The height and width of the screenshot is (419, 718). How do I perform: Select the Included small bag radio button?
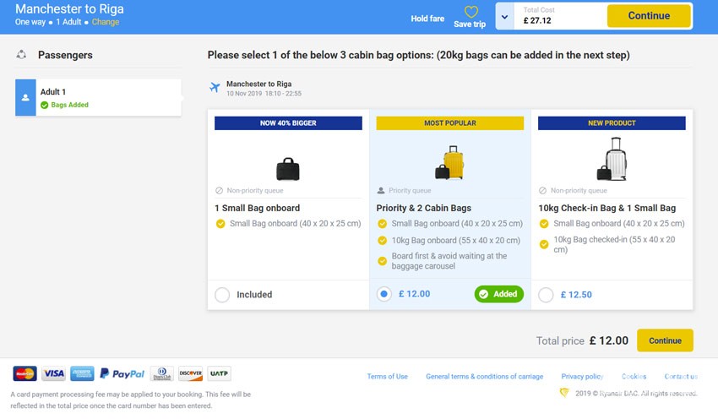coord(222,295)
